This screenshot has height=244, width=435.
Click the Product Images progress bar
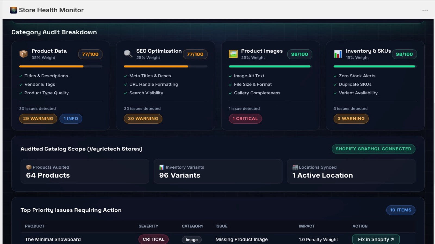(x=270, y=66)
